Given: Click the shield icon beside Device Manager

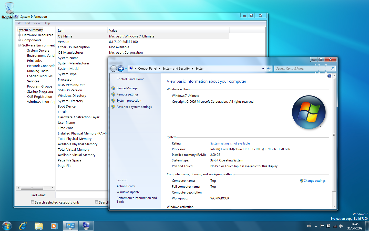Looking at the screenshot, I should point(113,88).
